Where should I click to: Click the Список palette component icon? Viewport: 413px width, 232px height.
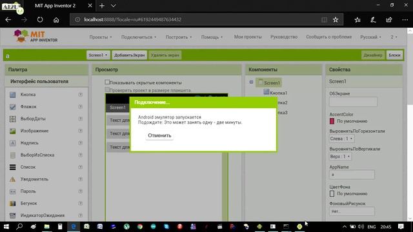click(x=13, y=168)
